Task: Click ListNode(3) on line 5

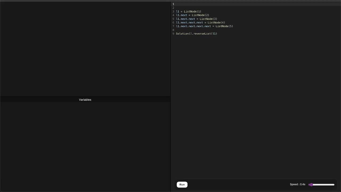Action: 208,19
